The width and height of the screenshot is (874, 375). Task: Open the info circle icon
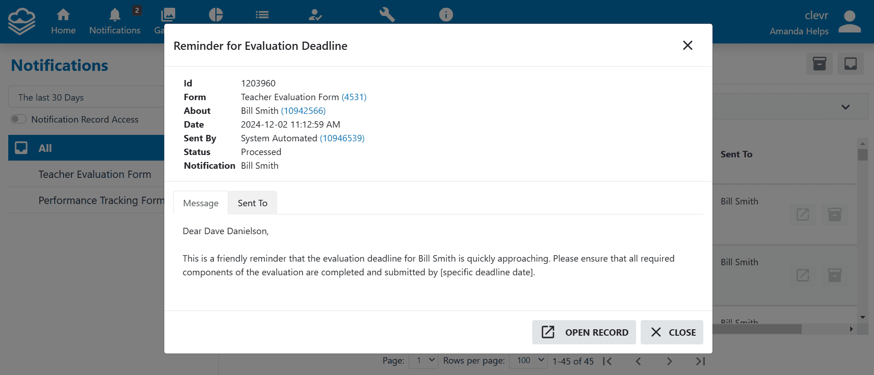[446, 15]
